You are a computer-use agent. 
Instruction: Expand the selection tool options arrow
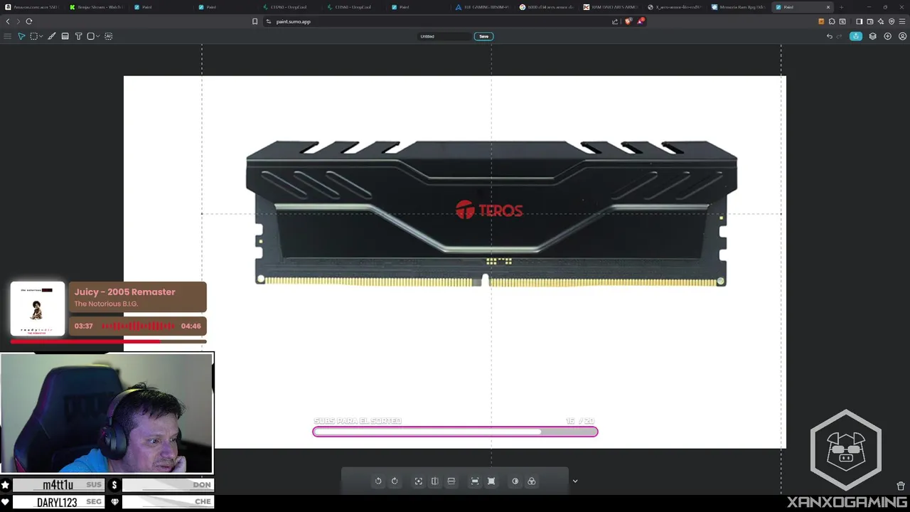[x=41, y=36]
